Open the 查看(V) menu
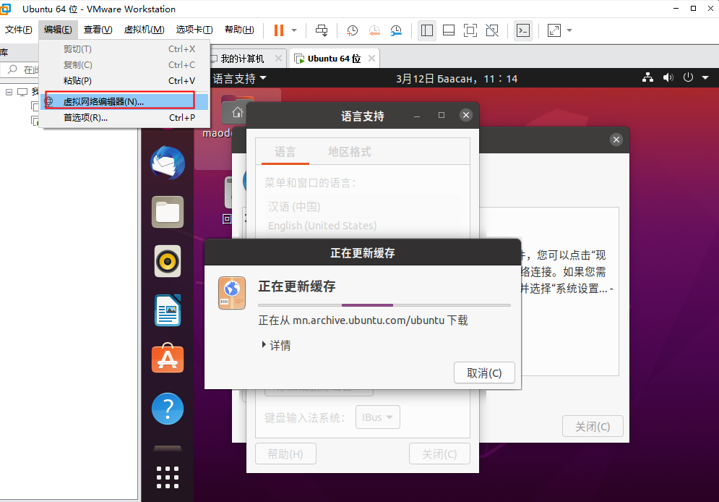Viewport: 719px width, 502px height. tap(98, 30)
